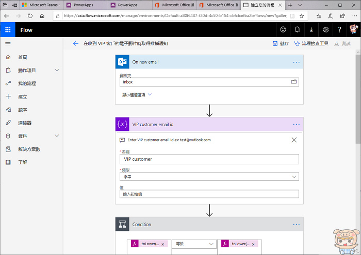Viewport: 361px width, 255px height.
Task: Click the 儲存 save button
Action: pos(281,44)
